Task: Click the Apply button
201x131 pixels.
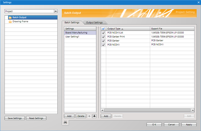Action: 189,124
